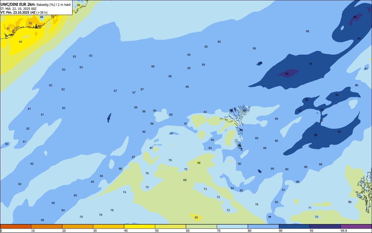Select the humidity value '69' on map

[x=185, y=180]
